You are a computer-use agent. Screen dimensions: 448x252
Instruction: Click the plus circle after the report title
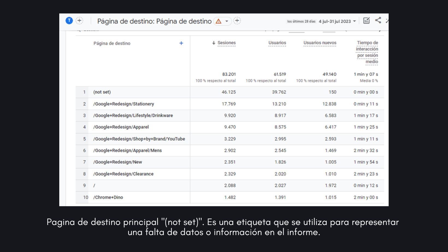click(237, 21)
